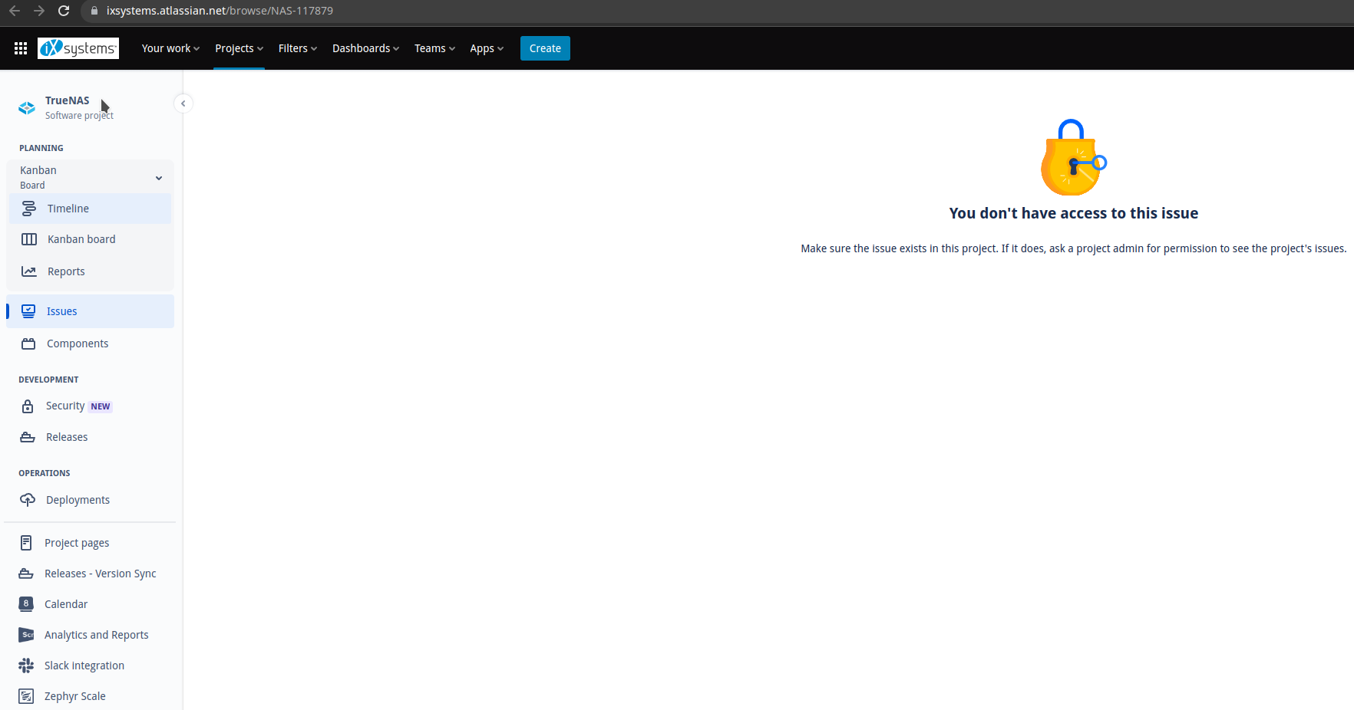
Task: Click the browser address bar URL
Action: 220,11
